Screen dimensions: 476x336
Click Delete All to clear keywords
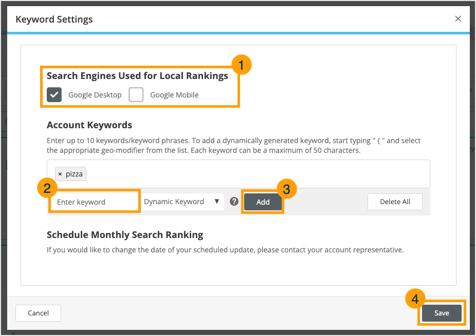395,202
